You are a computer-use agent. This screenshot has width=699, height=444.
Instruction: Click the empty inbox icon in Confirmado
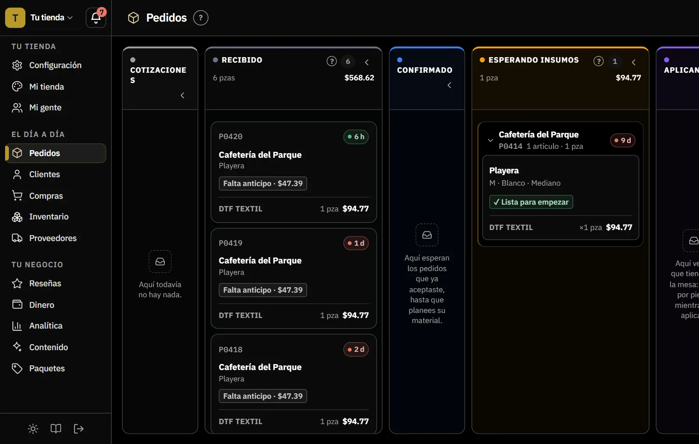[427, 235]
